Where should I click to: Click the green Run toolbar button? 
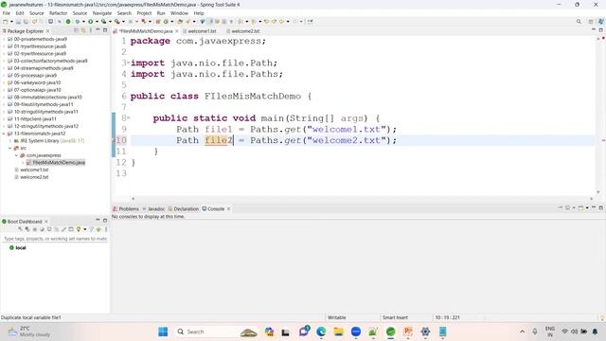91,22
